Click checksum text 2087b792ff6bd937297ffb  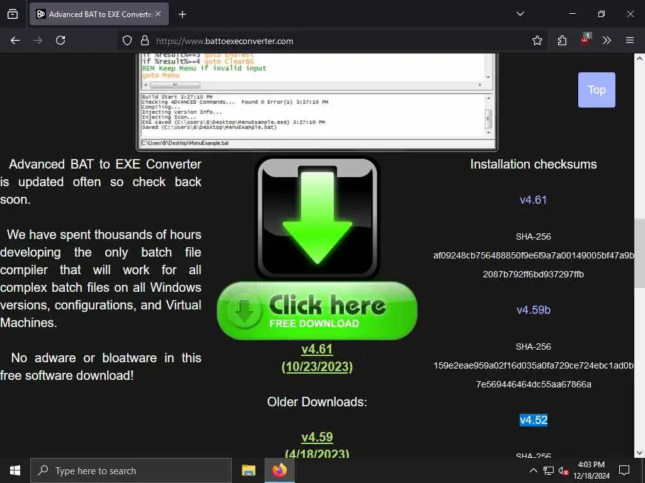pos(533,274)
